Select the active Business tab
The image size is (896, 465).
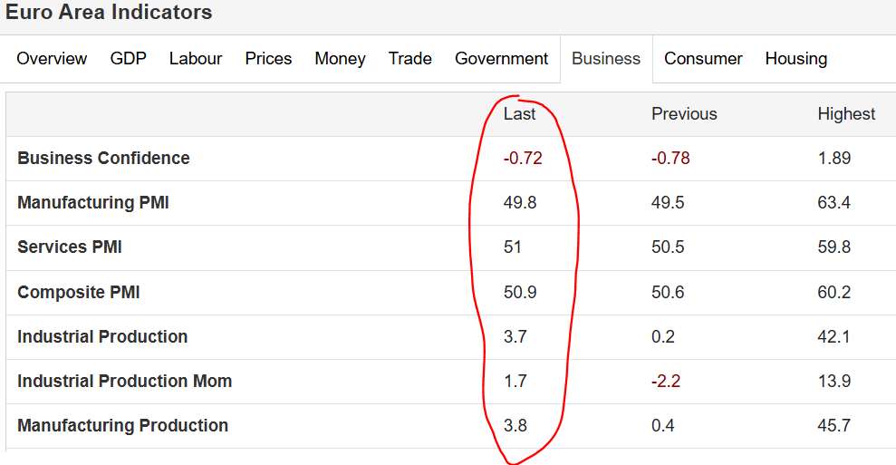pos(606,58)
